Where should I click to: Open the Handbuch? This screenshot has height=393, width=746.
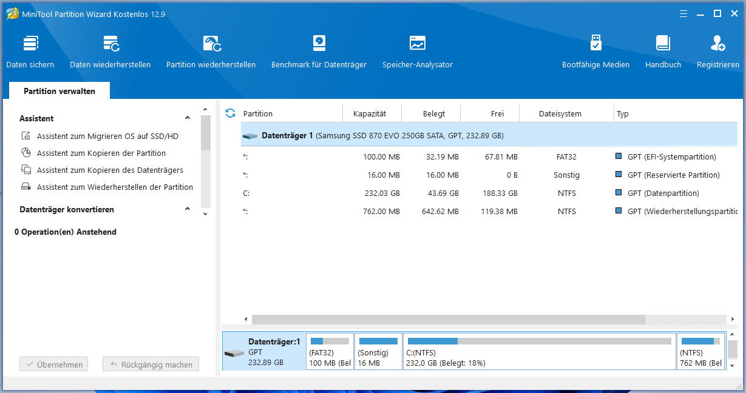click(663, 52)
